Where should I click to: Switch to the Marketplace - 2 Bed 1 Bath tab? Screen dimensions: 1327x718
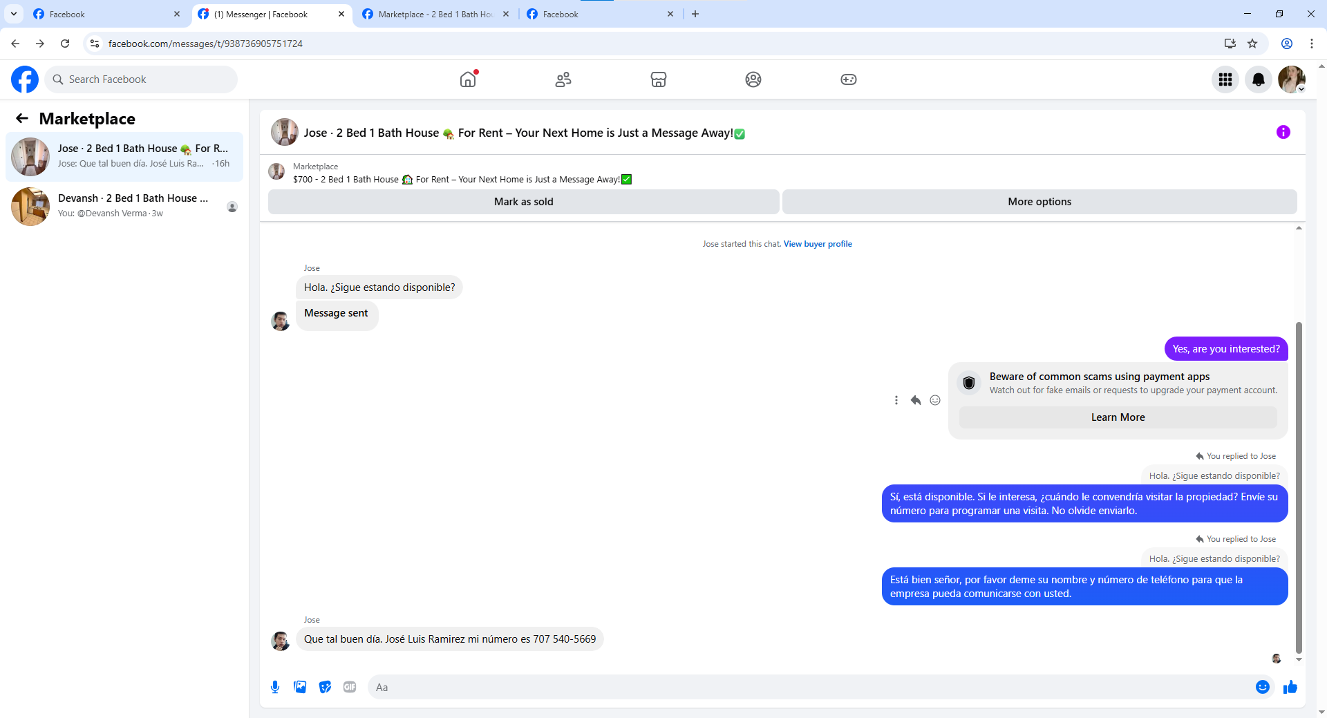point(435,14)
